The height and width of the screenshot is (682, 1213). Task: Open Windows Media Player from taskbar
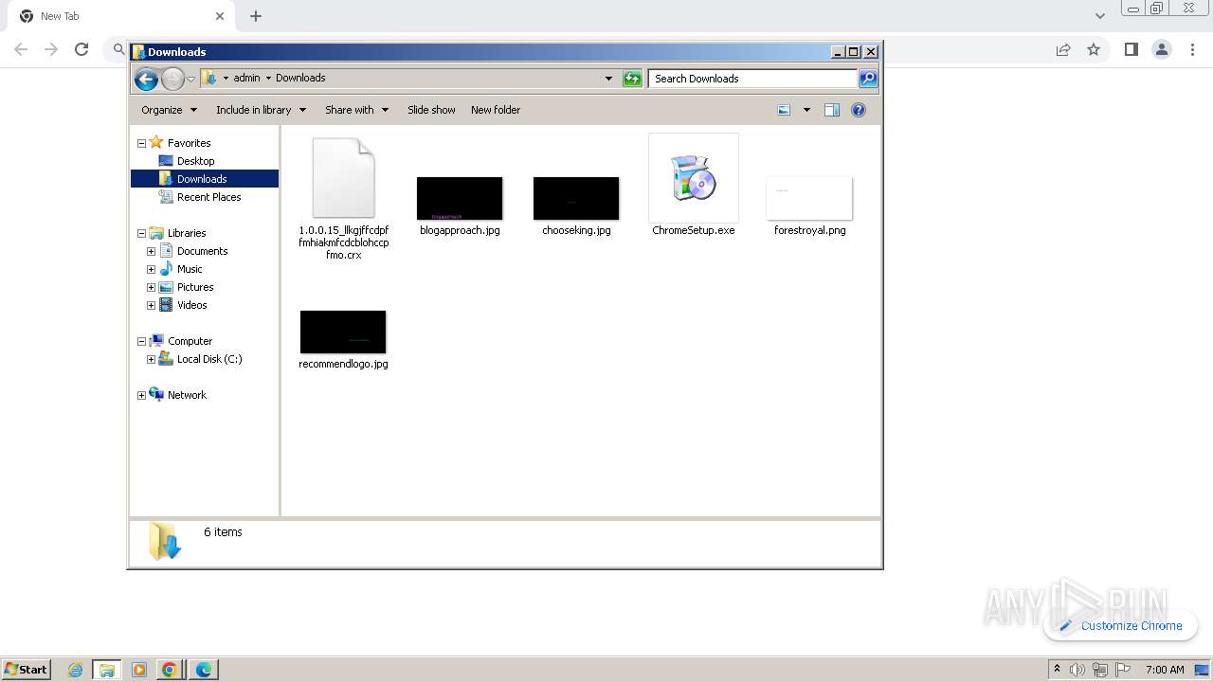[139, 670]
